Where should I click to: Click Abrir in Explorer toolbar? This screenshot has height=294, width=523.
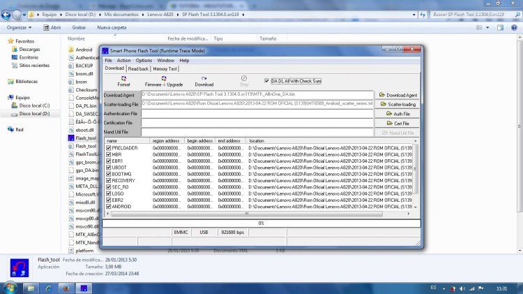tap(52, 28)
